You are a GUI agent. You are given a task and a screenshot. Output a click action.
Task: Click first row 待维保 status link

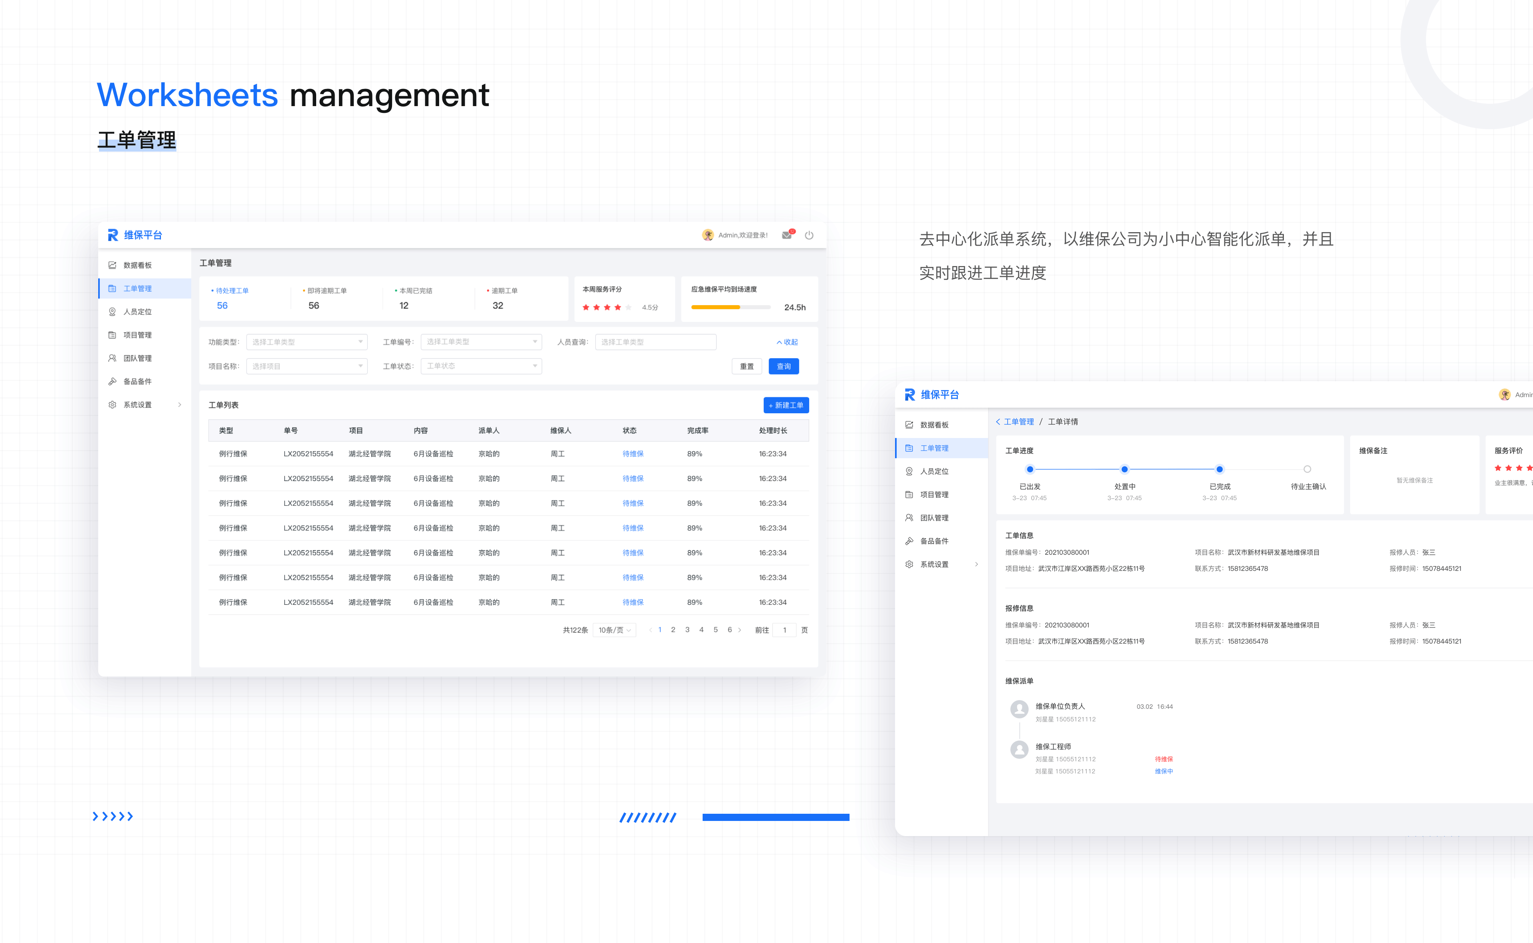(633, 454)
